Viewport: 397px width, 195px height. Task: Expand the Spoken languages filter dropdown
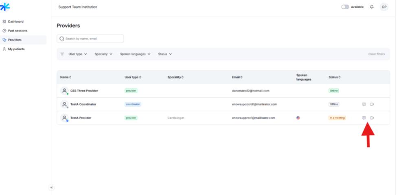click(x=135, y=54)
